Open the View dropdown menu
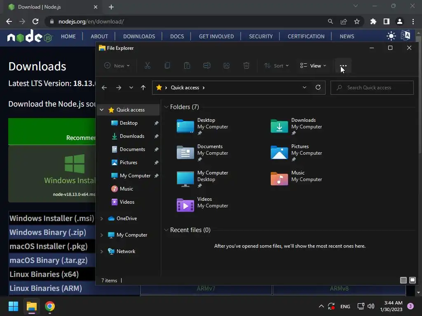 point(313,65)
